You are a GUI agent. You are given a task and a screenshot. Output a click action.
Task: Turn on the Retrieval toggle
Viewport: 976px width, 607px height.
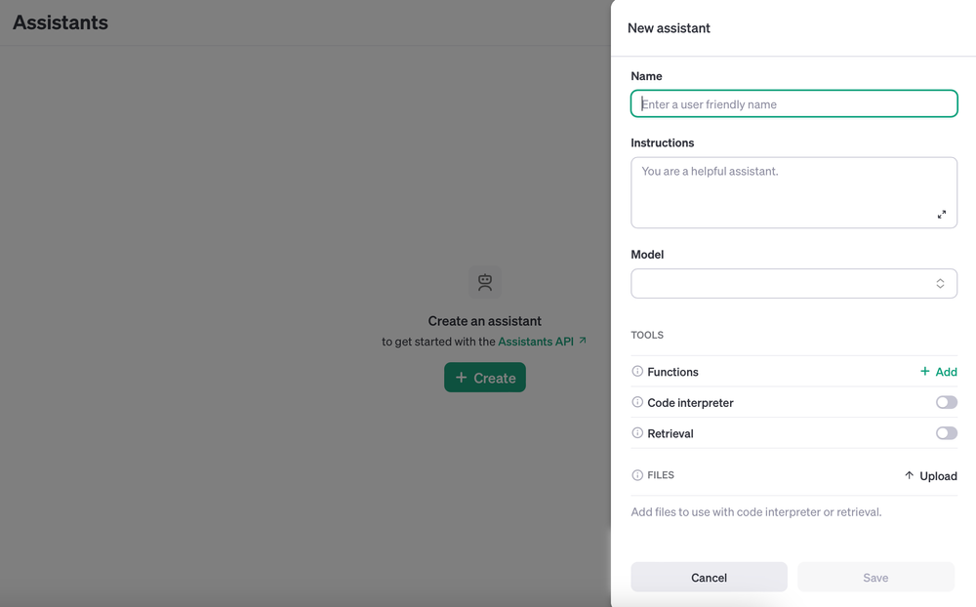coord(946,433)
